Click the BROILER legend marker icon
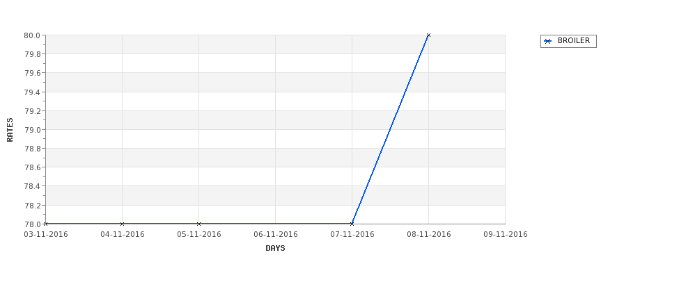The height and width of the screenshot is (298, 679). click(x=548, y=42)
